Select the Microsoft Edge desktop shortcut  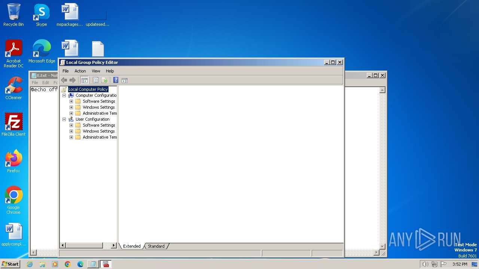pyautogui.click(x=42, y=51)
